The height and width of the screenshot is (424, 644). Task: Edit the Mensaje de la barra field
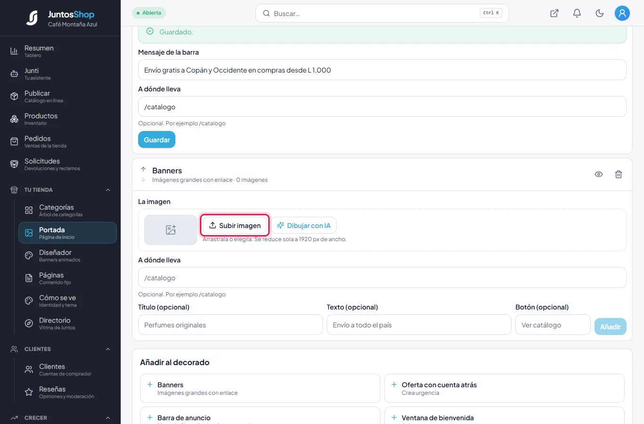point(382,70)
